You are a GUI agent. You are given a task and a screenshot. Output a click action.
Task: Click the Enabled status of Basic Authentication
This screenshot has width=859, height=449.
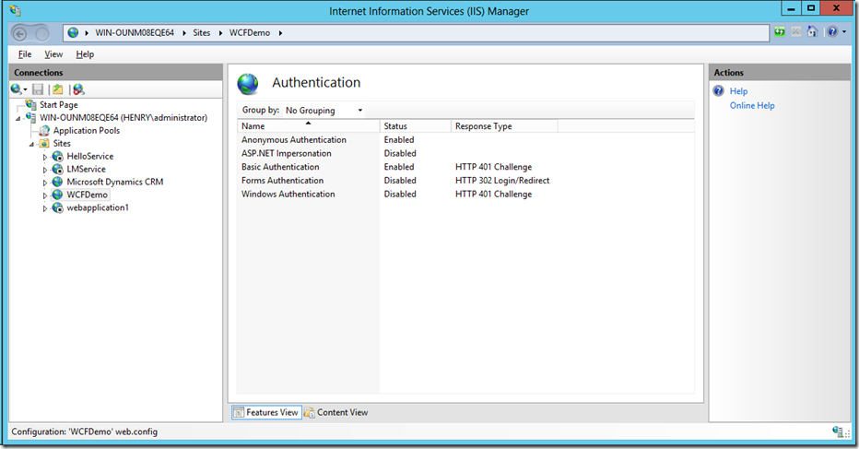point(399,167)
